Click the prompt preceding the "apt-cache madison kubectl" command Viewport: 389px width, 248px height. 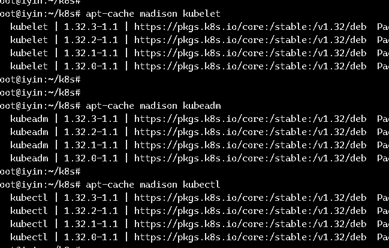pyautogui.click(x=40, y=185)
